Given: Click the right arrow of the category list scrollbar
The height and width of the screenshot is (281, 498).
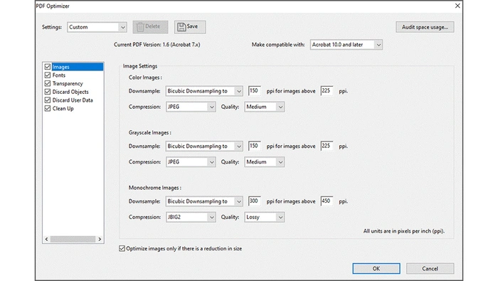Looking at the screenshot, I should 100,239.
